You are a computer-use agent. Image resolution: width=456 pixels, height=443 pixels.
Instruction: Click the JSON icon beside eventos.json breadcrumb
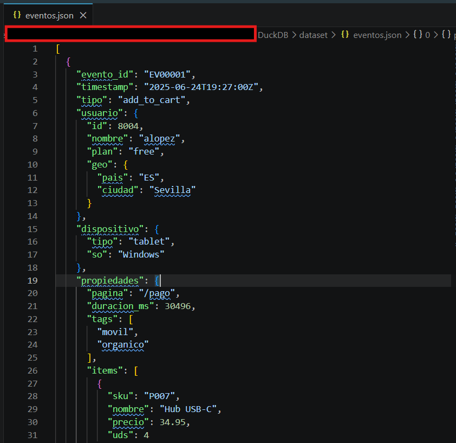(345, 35)
